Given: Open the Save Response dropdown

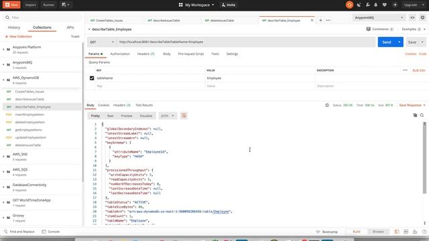Looking at the screenshot, I should coord(412,105).
